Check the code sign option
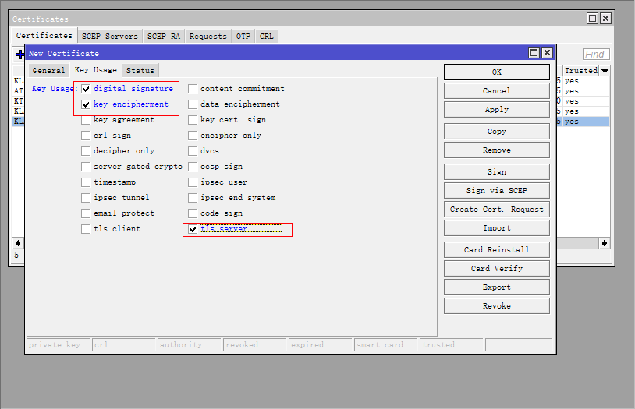Screen dimensions: 635x409 [x=193, y=213]
